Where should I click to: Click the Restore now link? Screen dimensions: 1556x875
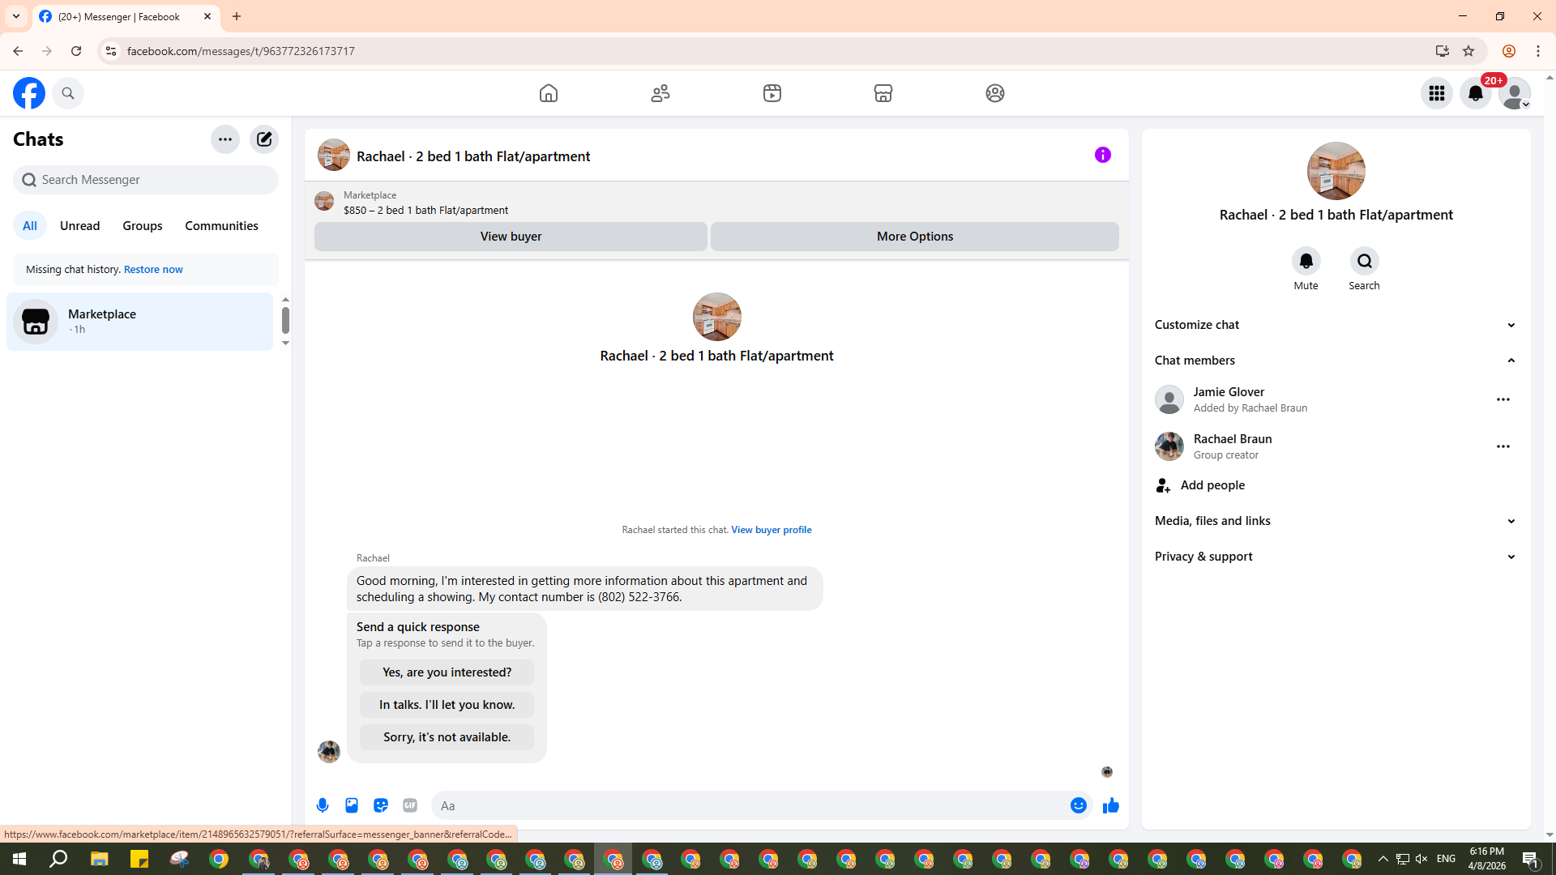click(153, 270)
